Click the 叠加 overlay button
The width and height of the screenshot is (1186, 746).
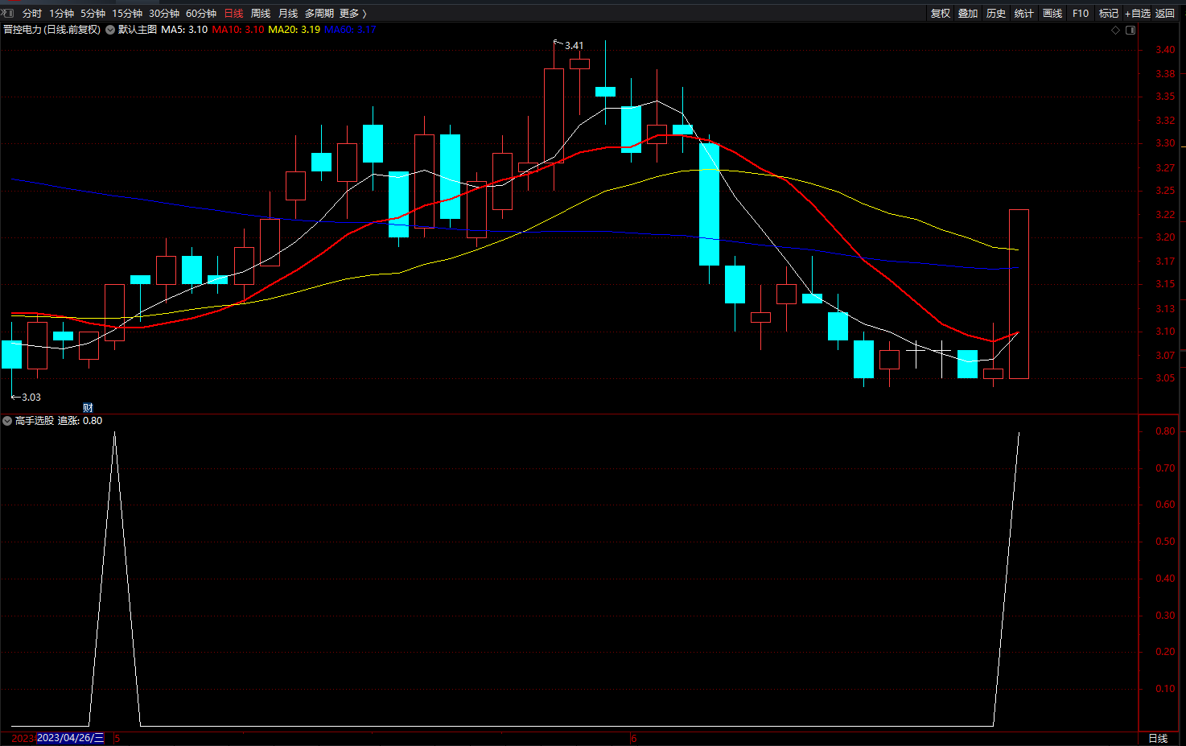point(968,14)
